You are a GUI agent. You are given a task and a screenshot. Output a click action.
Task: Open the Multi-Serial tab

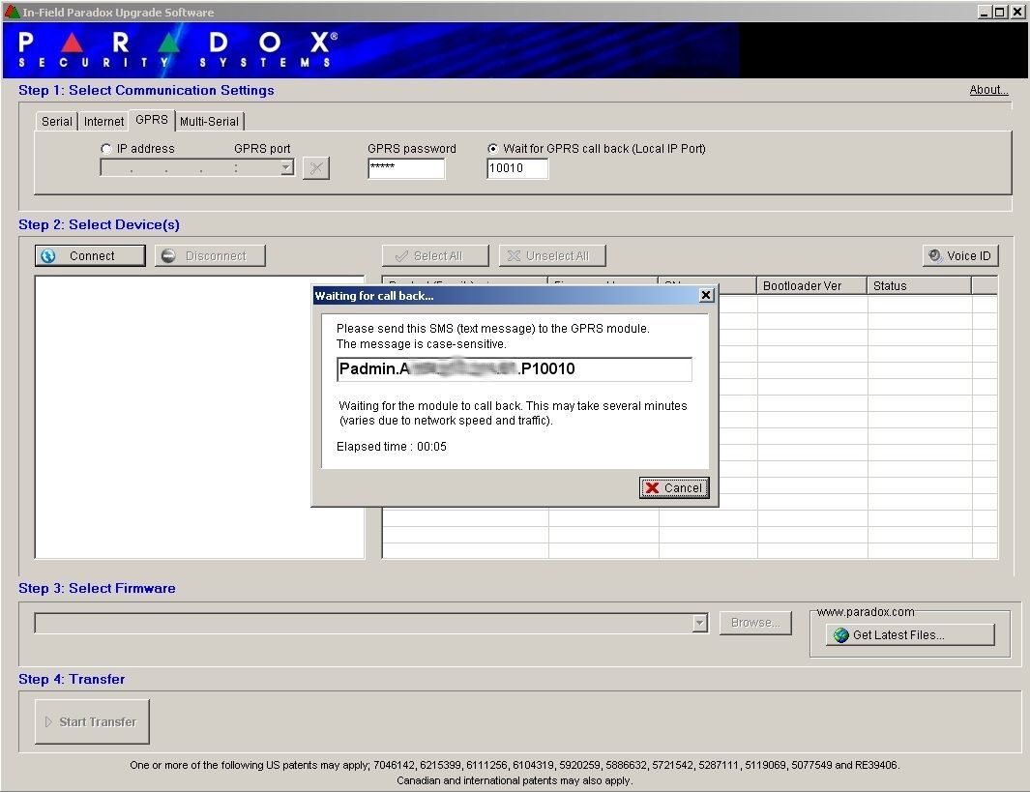[x=209, y=122]
